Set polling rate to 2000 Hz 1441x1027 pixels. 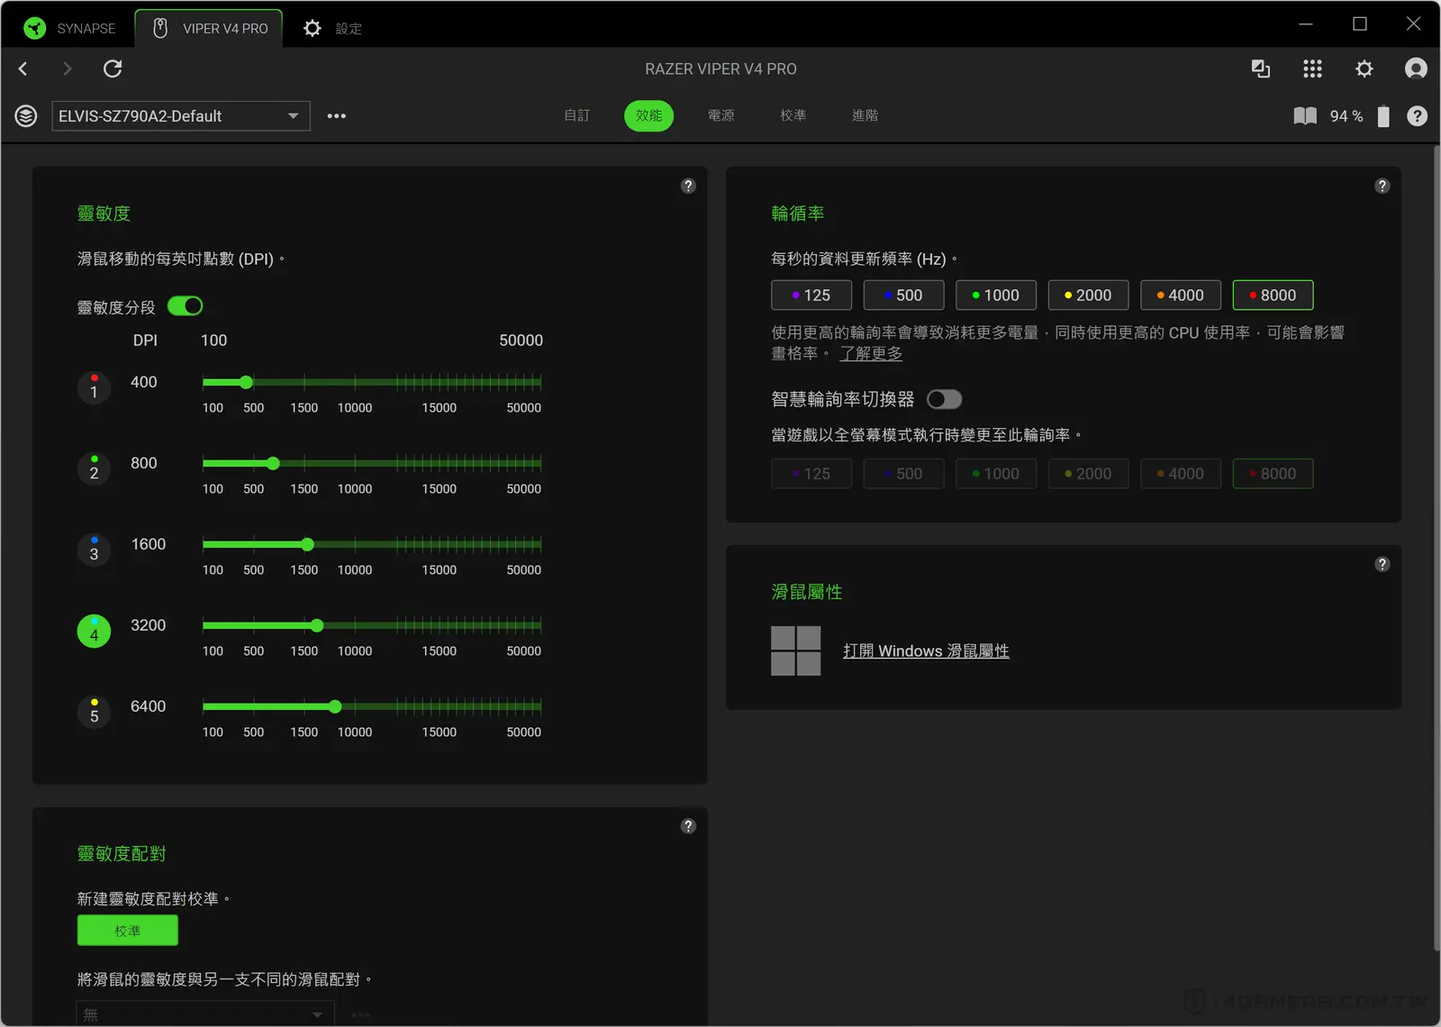[x=1088, y=295]
